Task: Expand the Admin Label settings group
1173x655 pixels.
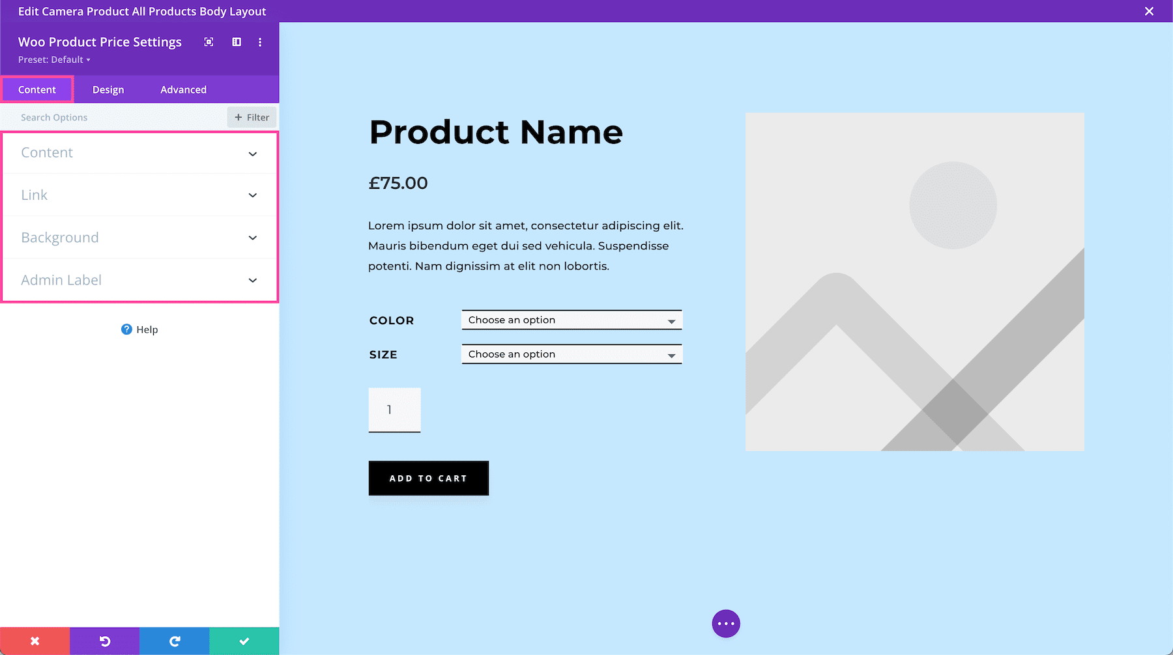Action: coord(139,280)
